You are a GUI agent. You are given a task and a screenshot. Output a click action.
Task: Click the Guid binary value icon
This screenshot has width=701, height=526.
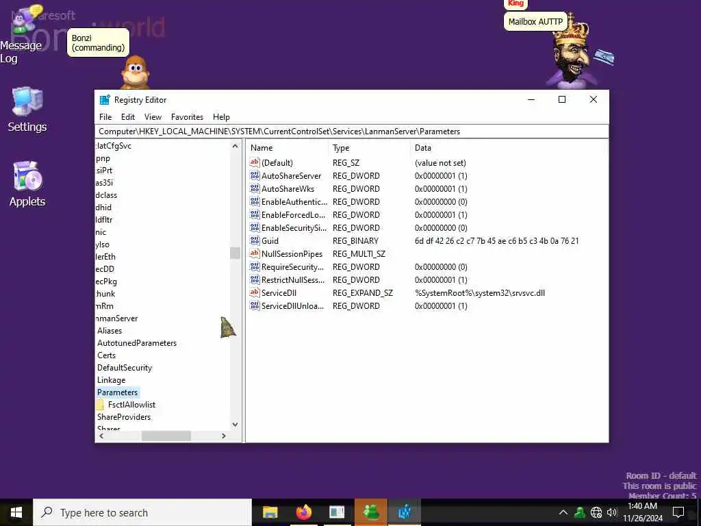[x=255, y=240]
